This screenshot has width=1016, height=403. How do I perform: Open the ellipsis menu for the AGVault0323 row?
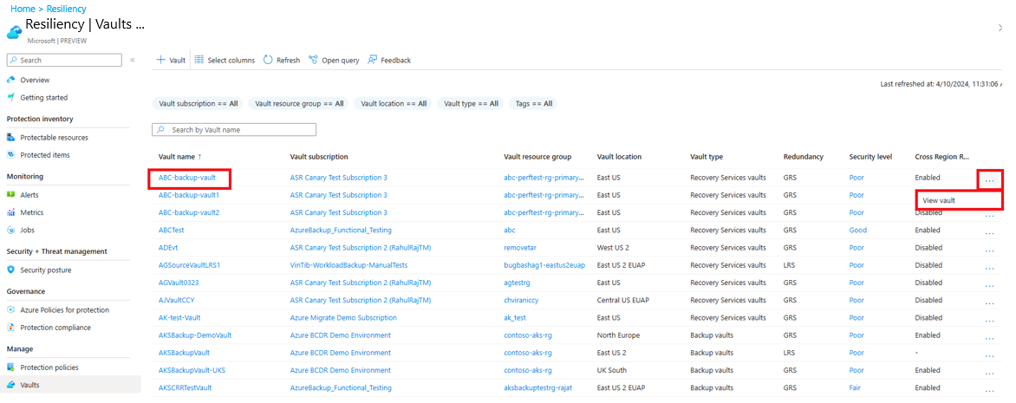point(989,285)
